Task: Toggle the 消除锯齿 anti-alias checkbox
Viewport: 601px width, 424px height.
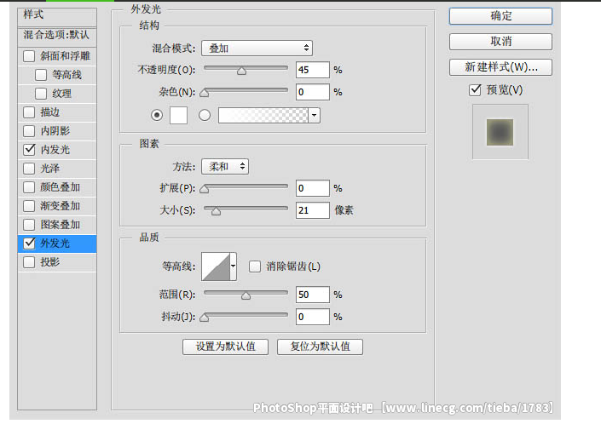Action: click(x=255, y=266)
